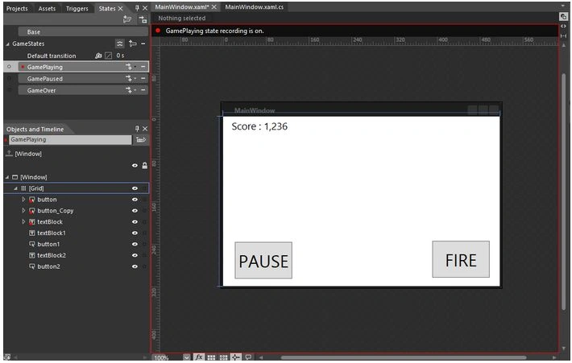The width and height of the screenshot is (572, 363).
Task: Select the Base state
Action: [x=83, y=31]
